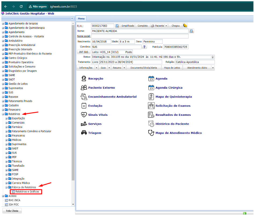Click the browser forward arrow
This screenshot has height=216, width=254.
13,6
